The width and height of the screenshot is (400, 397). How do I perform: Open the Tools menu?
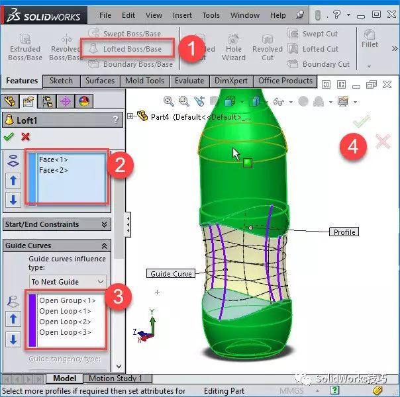211,15
